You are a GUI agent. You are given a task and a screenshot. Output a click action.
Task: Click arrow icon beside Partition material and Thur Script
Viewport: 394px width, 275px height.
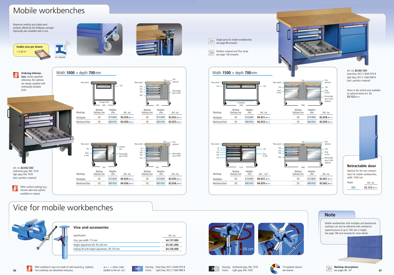point(211,53)
